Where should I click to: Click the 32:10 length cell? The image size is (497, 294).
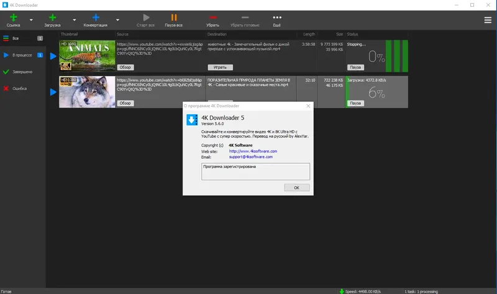pos(310,81)
